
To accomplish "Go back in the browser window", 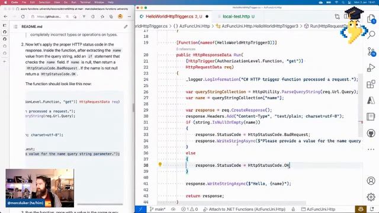I will click(x=5, y=17).
